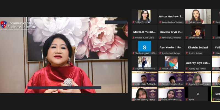This screenshot has width=220, height=110.
Task: Select Fatinka Eman's video tile
Action: pos(198,16)
